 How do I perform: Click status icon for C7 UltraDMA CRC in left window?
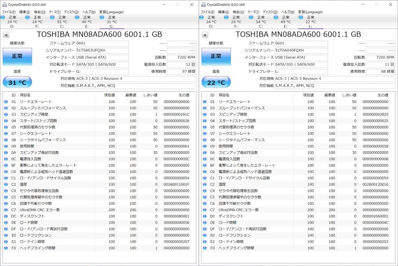point(6,210)
